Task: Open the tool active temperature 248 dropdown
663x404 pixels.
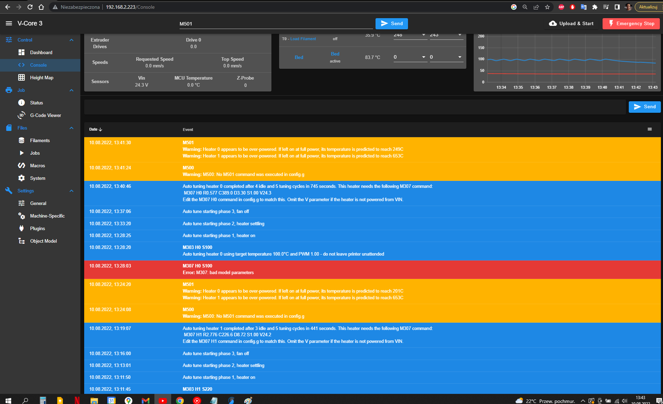Action: pyautogui.click(x=424, y=35)
